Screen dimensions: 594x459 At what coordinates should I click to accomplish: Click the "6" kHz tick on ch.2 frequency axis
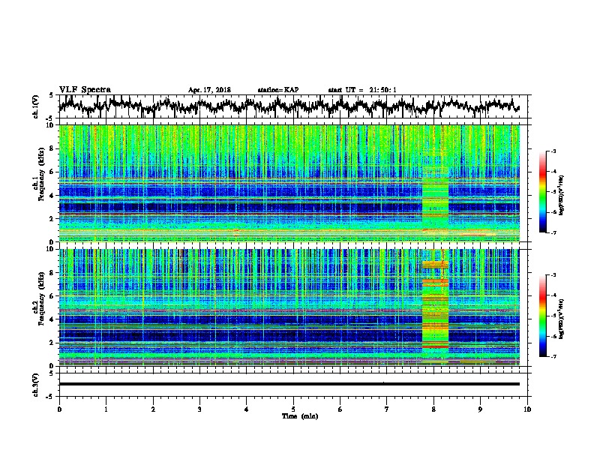52,296
